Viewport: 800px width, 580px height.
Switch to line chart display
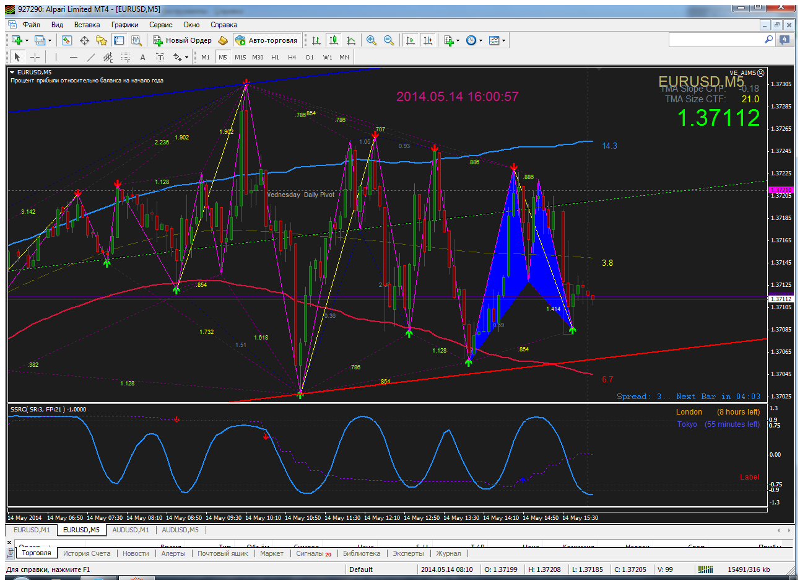coord(351,40)
